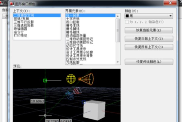Click the 恢复当前上下文(U) button
182x122 pixels.
[149, 39]
